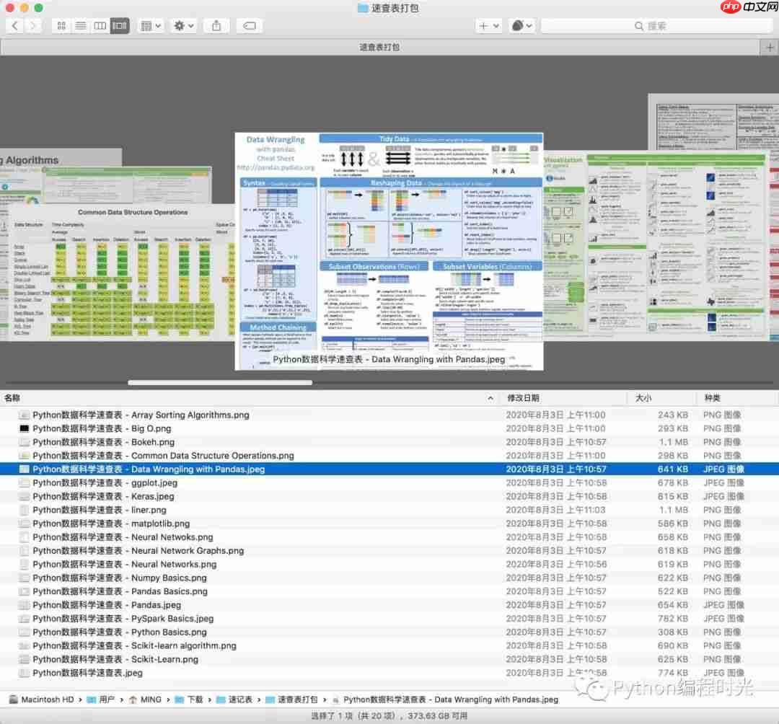The height and width of the screenshot is (724, 779).
Task: Click the Big O.png file icon
Action: click(24, 428)
